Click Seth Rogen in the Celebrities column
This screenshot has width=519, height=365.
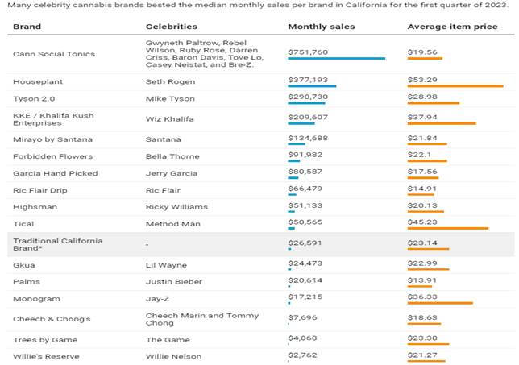click(166, 82)
